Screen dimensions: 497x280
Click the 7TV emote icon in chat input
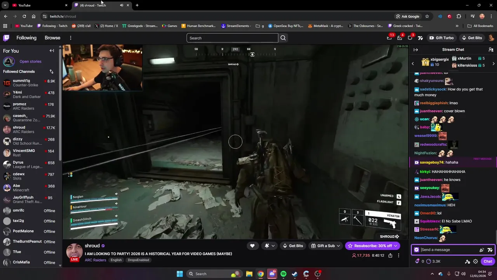click(490, 250)
